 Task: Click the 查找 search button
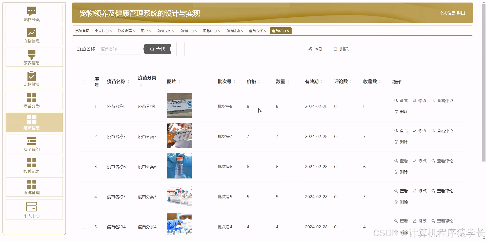157,49
